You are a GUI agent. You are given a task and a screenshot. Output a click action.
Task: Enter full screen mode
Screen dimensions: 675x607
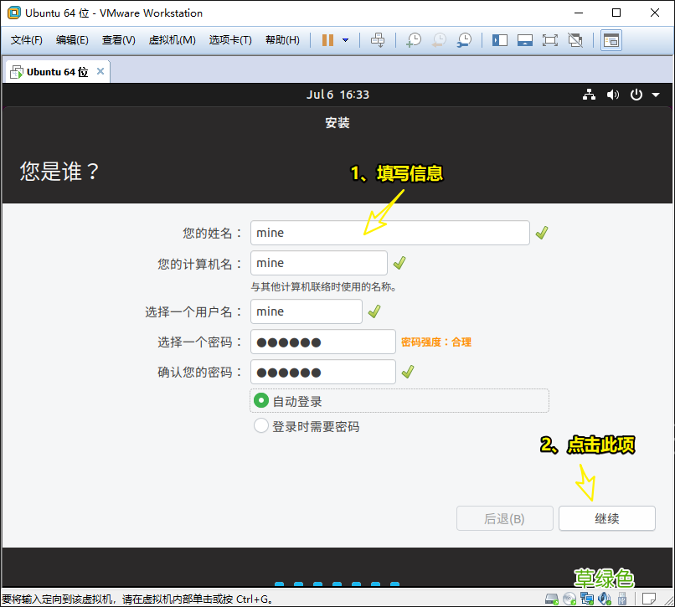(549, 40)
